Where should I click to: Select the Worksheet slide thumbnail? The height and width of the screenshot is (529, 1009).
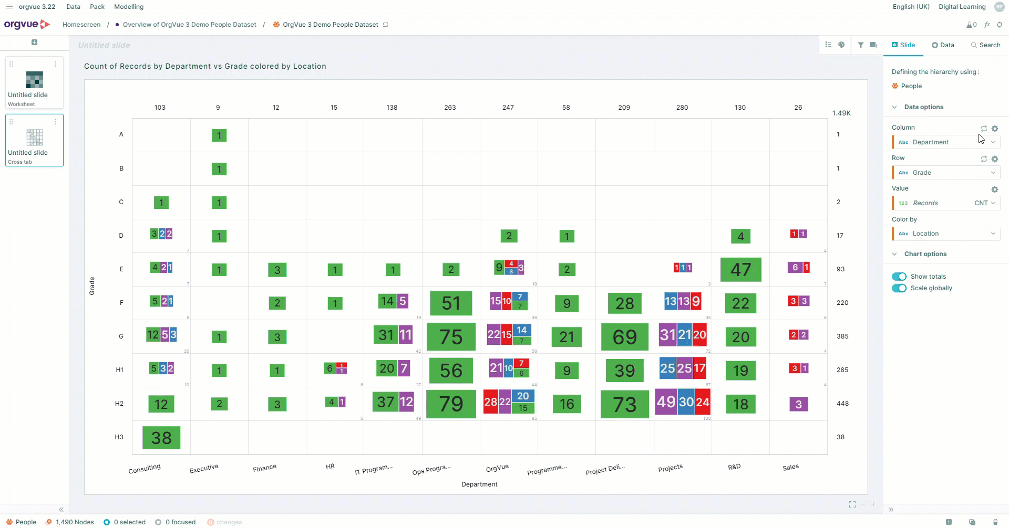coord(34,82)
